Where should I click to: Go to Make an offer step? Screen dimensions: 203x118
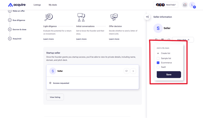[19, 11]
